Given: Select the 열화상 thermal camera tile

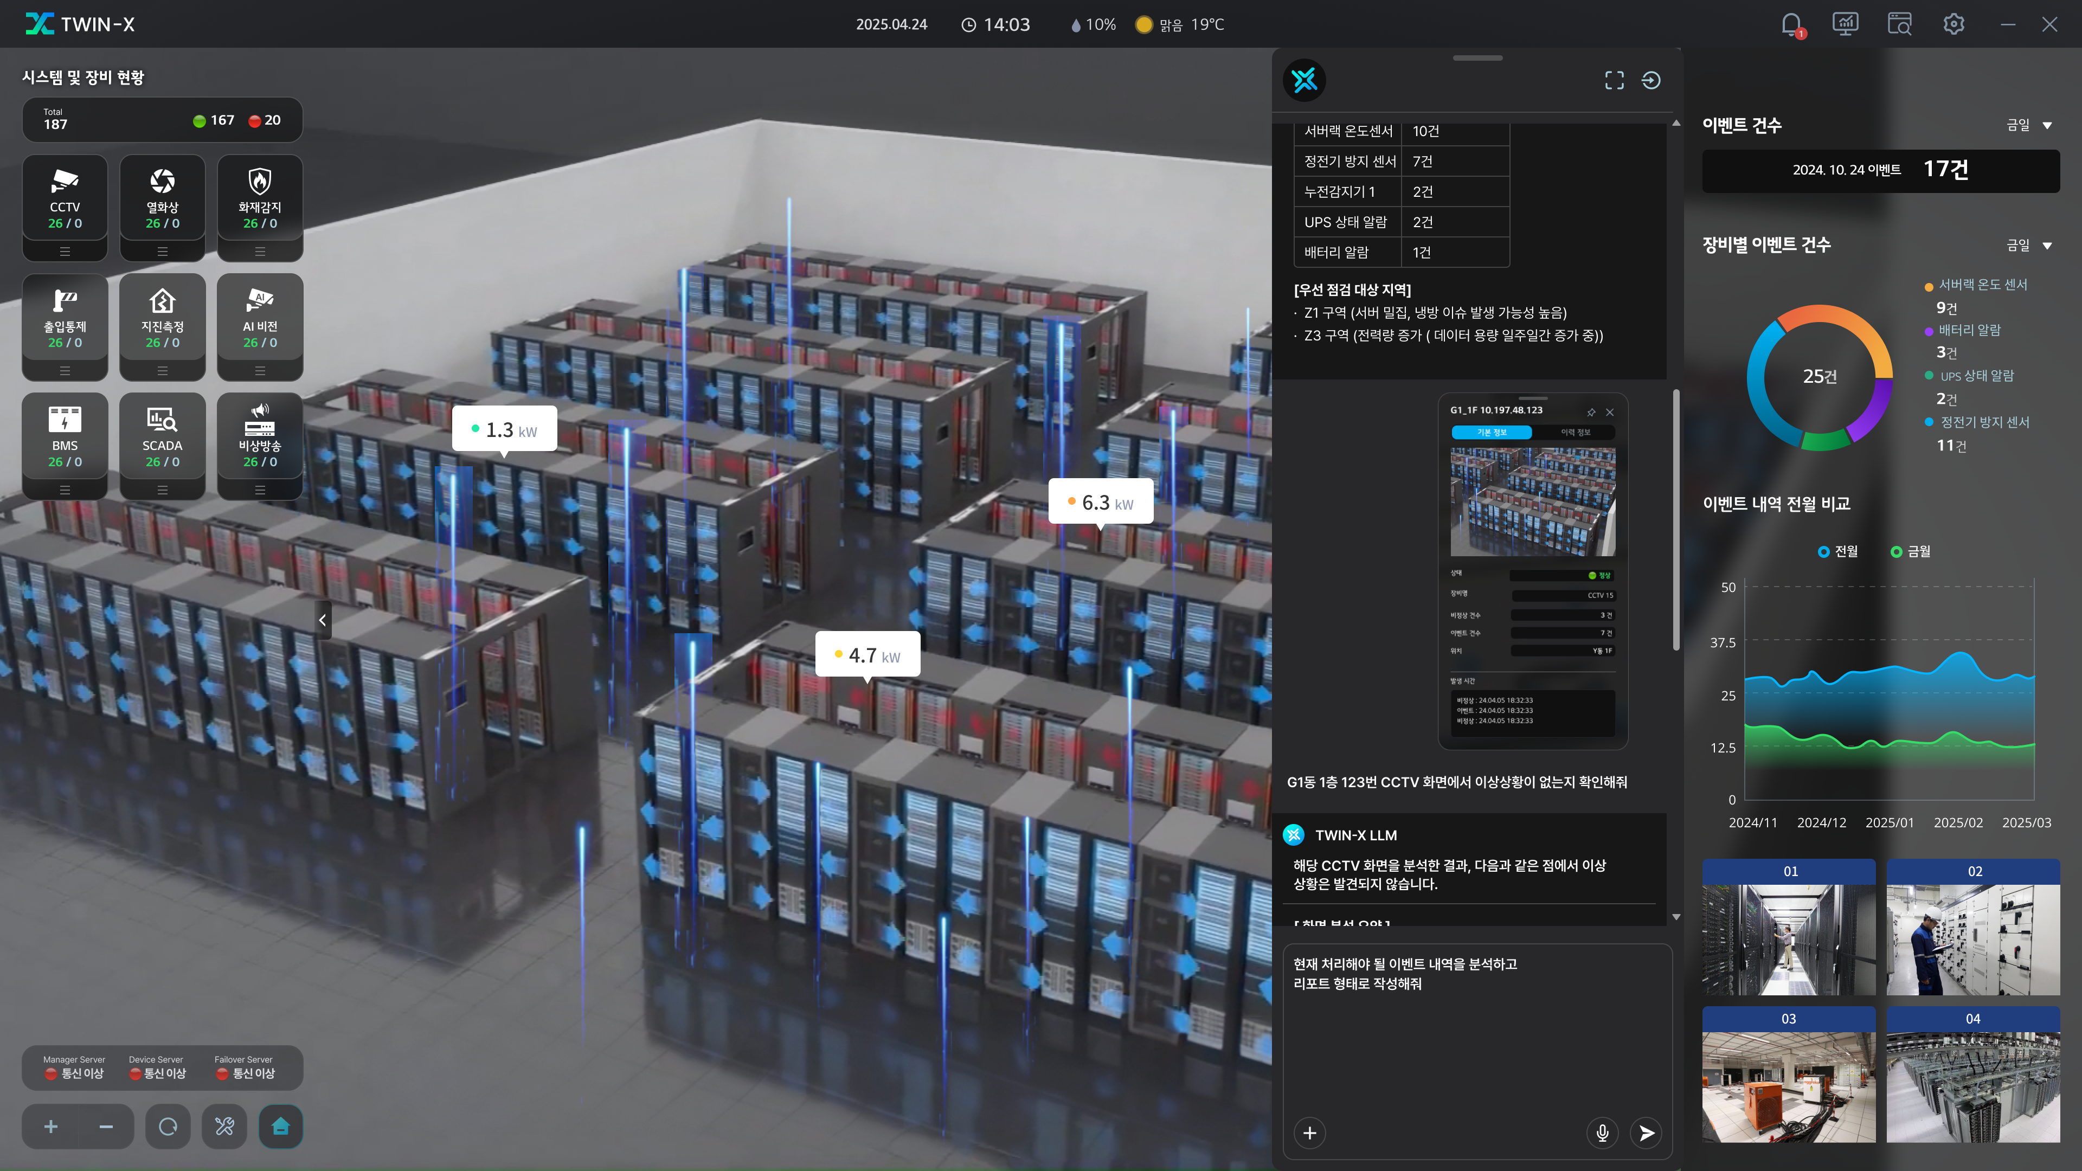Looking at the screenshot, I should 163,199.
